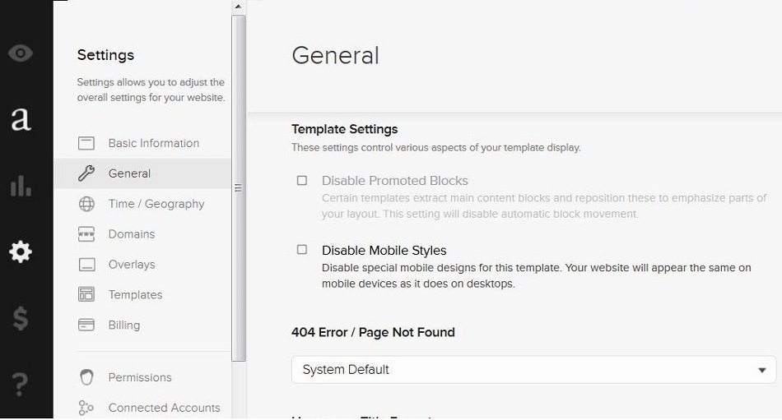Click the question mark help icon
Screen dimensions: 782x420
coord(21,382)
